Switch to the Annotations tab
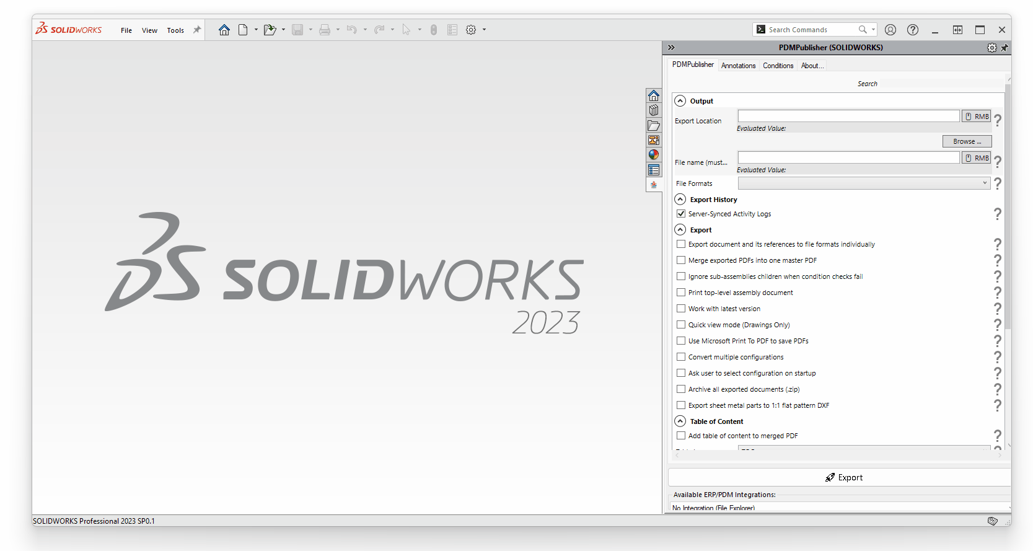This screenshot has width=1033, height=551. tap(738, 66)
